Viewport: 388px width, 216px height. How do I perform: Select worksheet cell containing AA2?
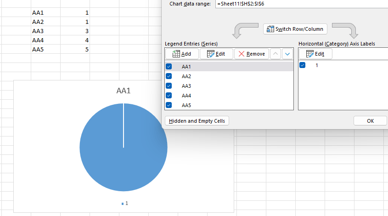[46, 22]
